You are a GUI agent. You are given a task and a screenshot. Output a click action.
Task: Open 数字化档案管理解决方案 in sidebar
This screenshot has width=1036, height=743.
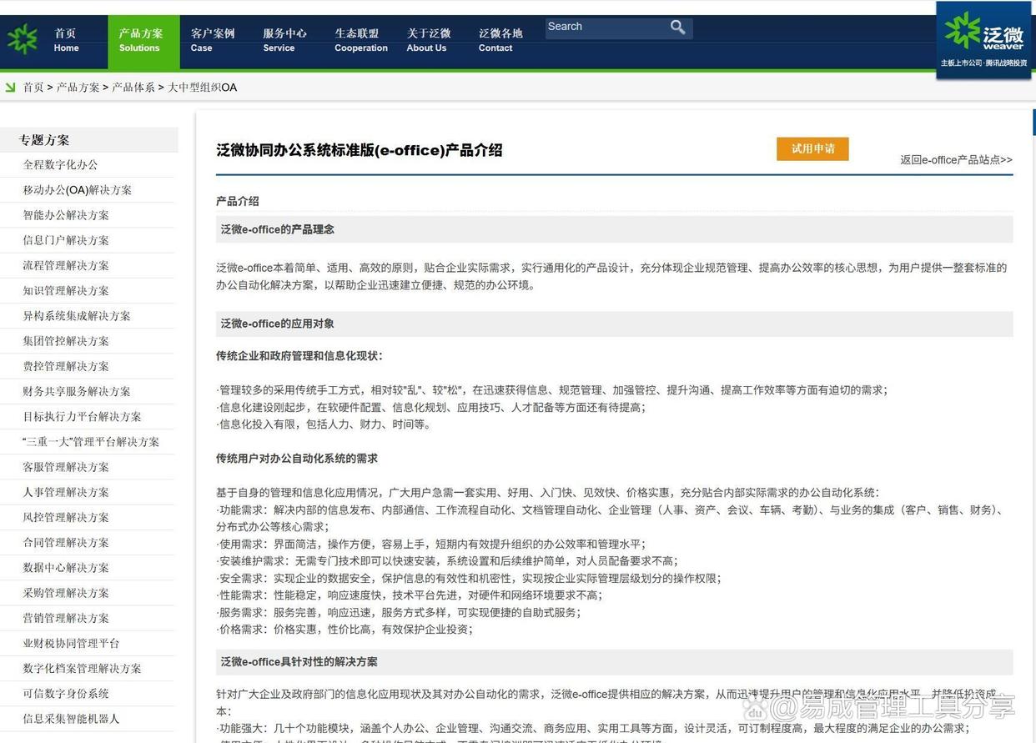point(82,668)
